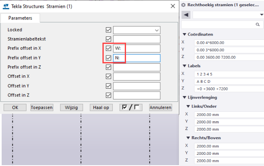
Task: Click the Haal op button
Action: [x=101, y=108]
